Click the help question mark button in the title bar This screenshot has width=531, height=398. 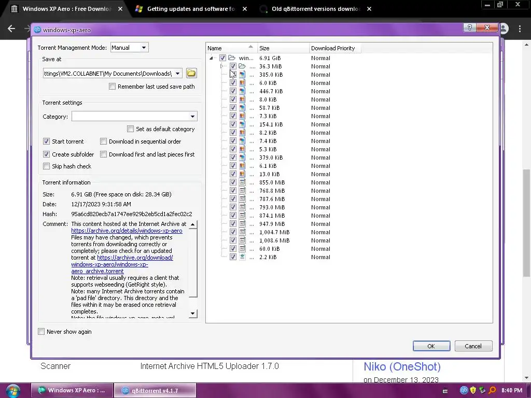tap(469, 27)
